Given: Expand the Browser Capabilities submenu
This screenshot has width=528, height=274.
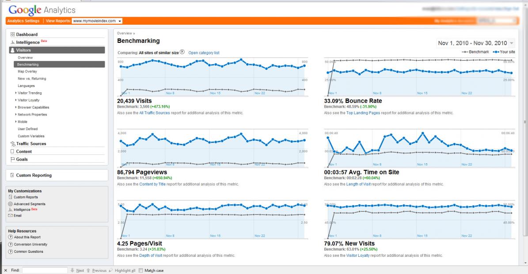Looking at the screenshot, I should [16, 107].
